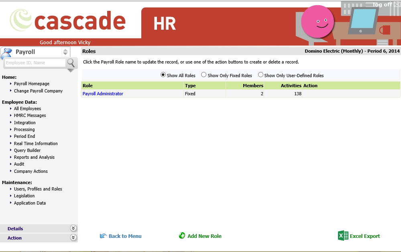
Task: Open Application Data
Action: 30,203
